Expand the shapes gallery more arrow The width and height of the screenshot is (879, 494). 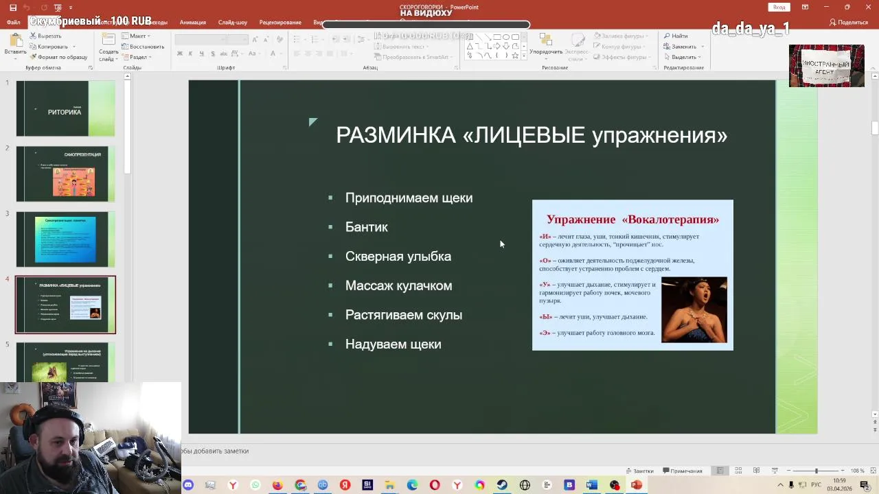524,56
